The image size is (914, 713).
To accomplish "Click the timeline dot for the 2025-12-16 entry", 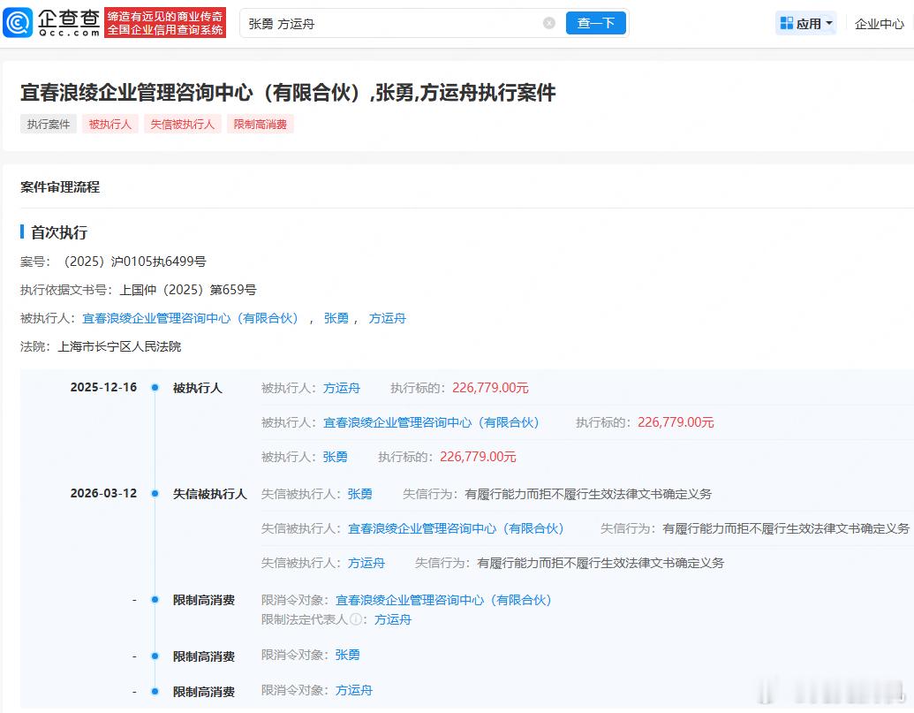I will [155, 387].
